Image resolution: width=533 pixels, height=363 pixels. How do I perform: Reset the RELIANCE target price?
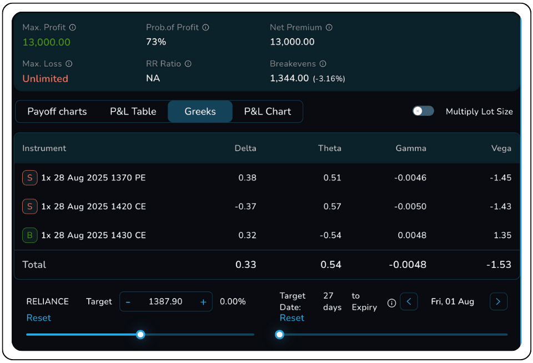click(38, 318)
